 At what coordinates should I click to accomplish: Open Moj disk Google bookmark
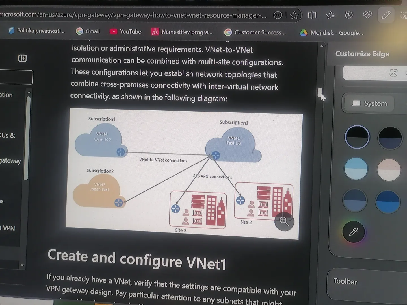[332, 33]
